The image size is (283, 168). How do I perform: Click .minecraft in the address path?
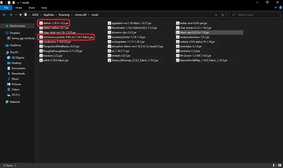click(80, 15)
